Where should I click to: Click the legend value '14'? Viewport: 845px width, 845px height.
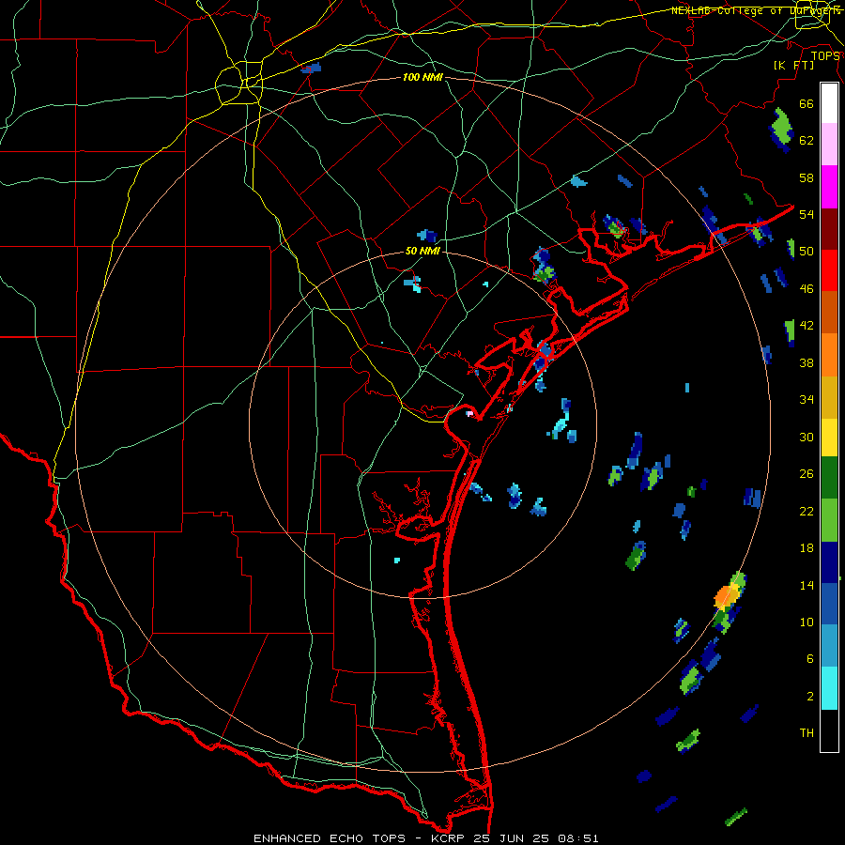(x=807, y=586)
